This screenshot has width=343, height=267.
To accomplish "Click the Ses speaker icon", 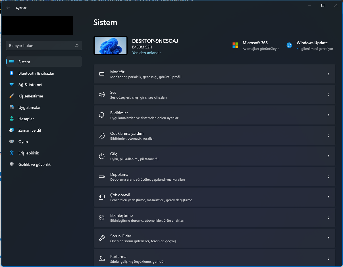I will click(x=102, y=95).
